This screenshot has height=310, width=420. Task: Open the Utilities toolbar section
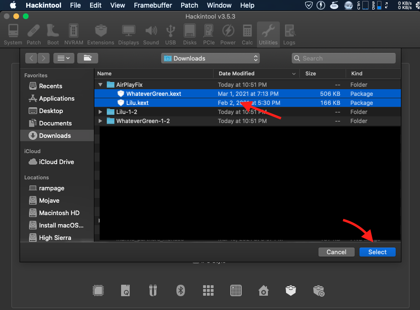(268, 34)
